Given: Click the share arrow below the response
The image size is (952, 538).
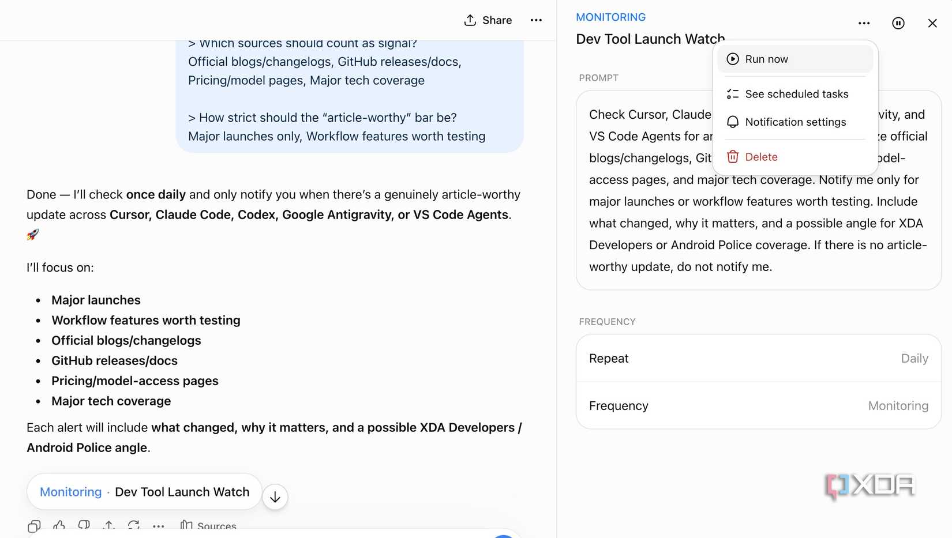Looking at the screenshot, I should pyautogui.click(x=109, y=525).
